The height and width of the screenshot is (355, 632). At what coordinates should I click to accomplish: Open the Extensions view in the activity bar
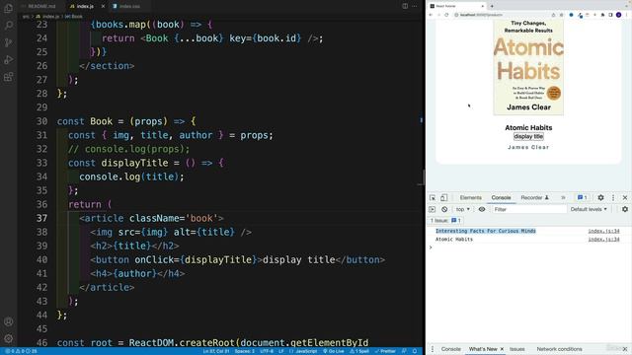click(x=8, y=77)
